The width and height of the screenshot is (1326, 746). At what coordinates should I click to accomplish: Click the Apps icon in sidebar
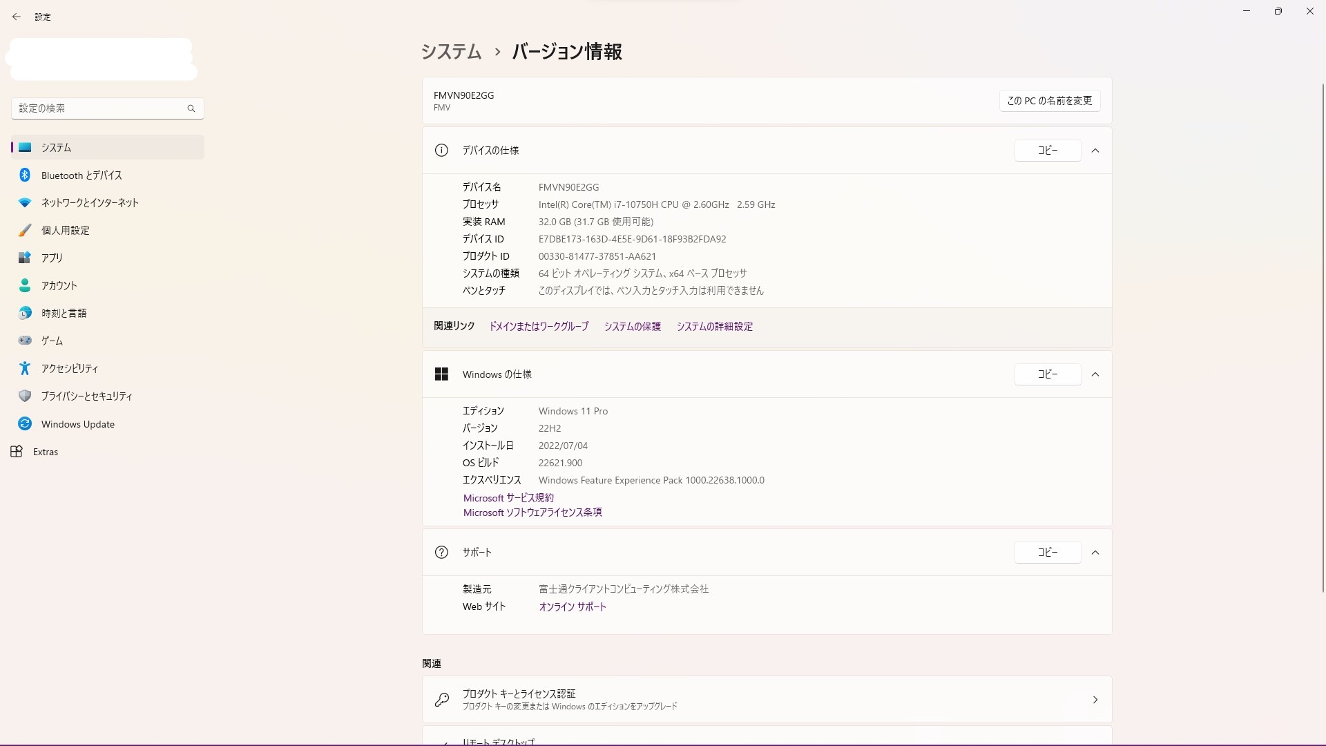tap(25, 258)
